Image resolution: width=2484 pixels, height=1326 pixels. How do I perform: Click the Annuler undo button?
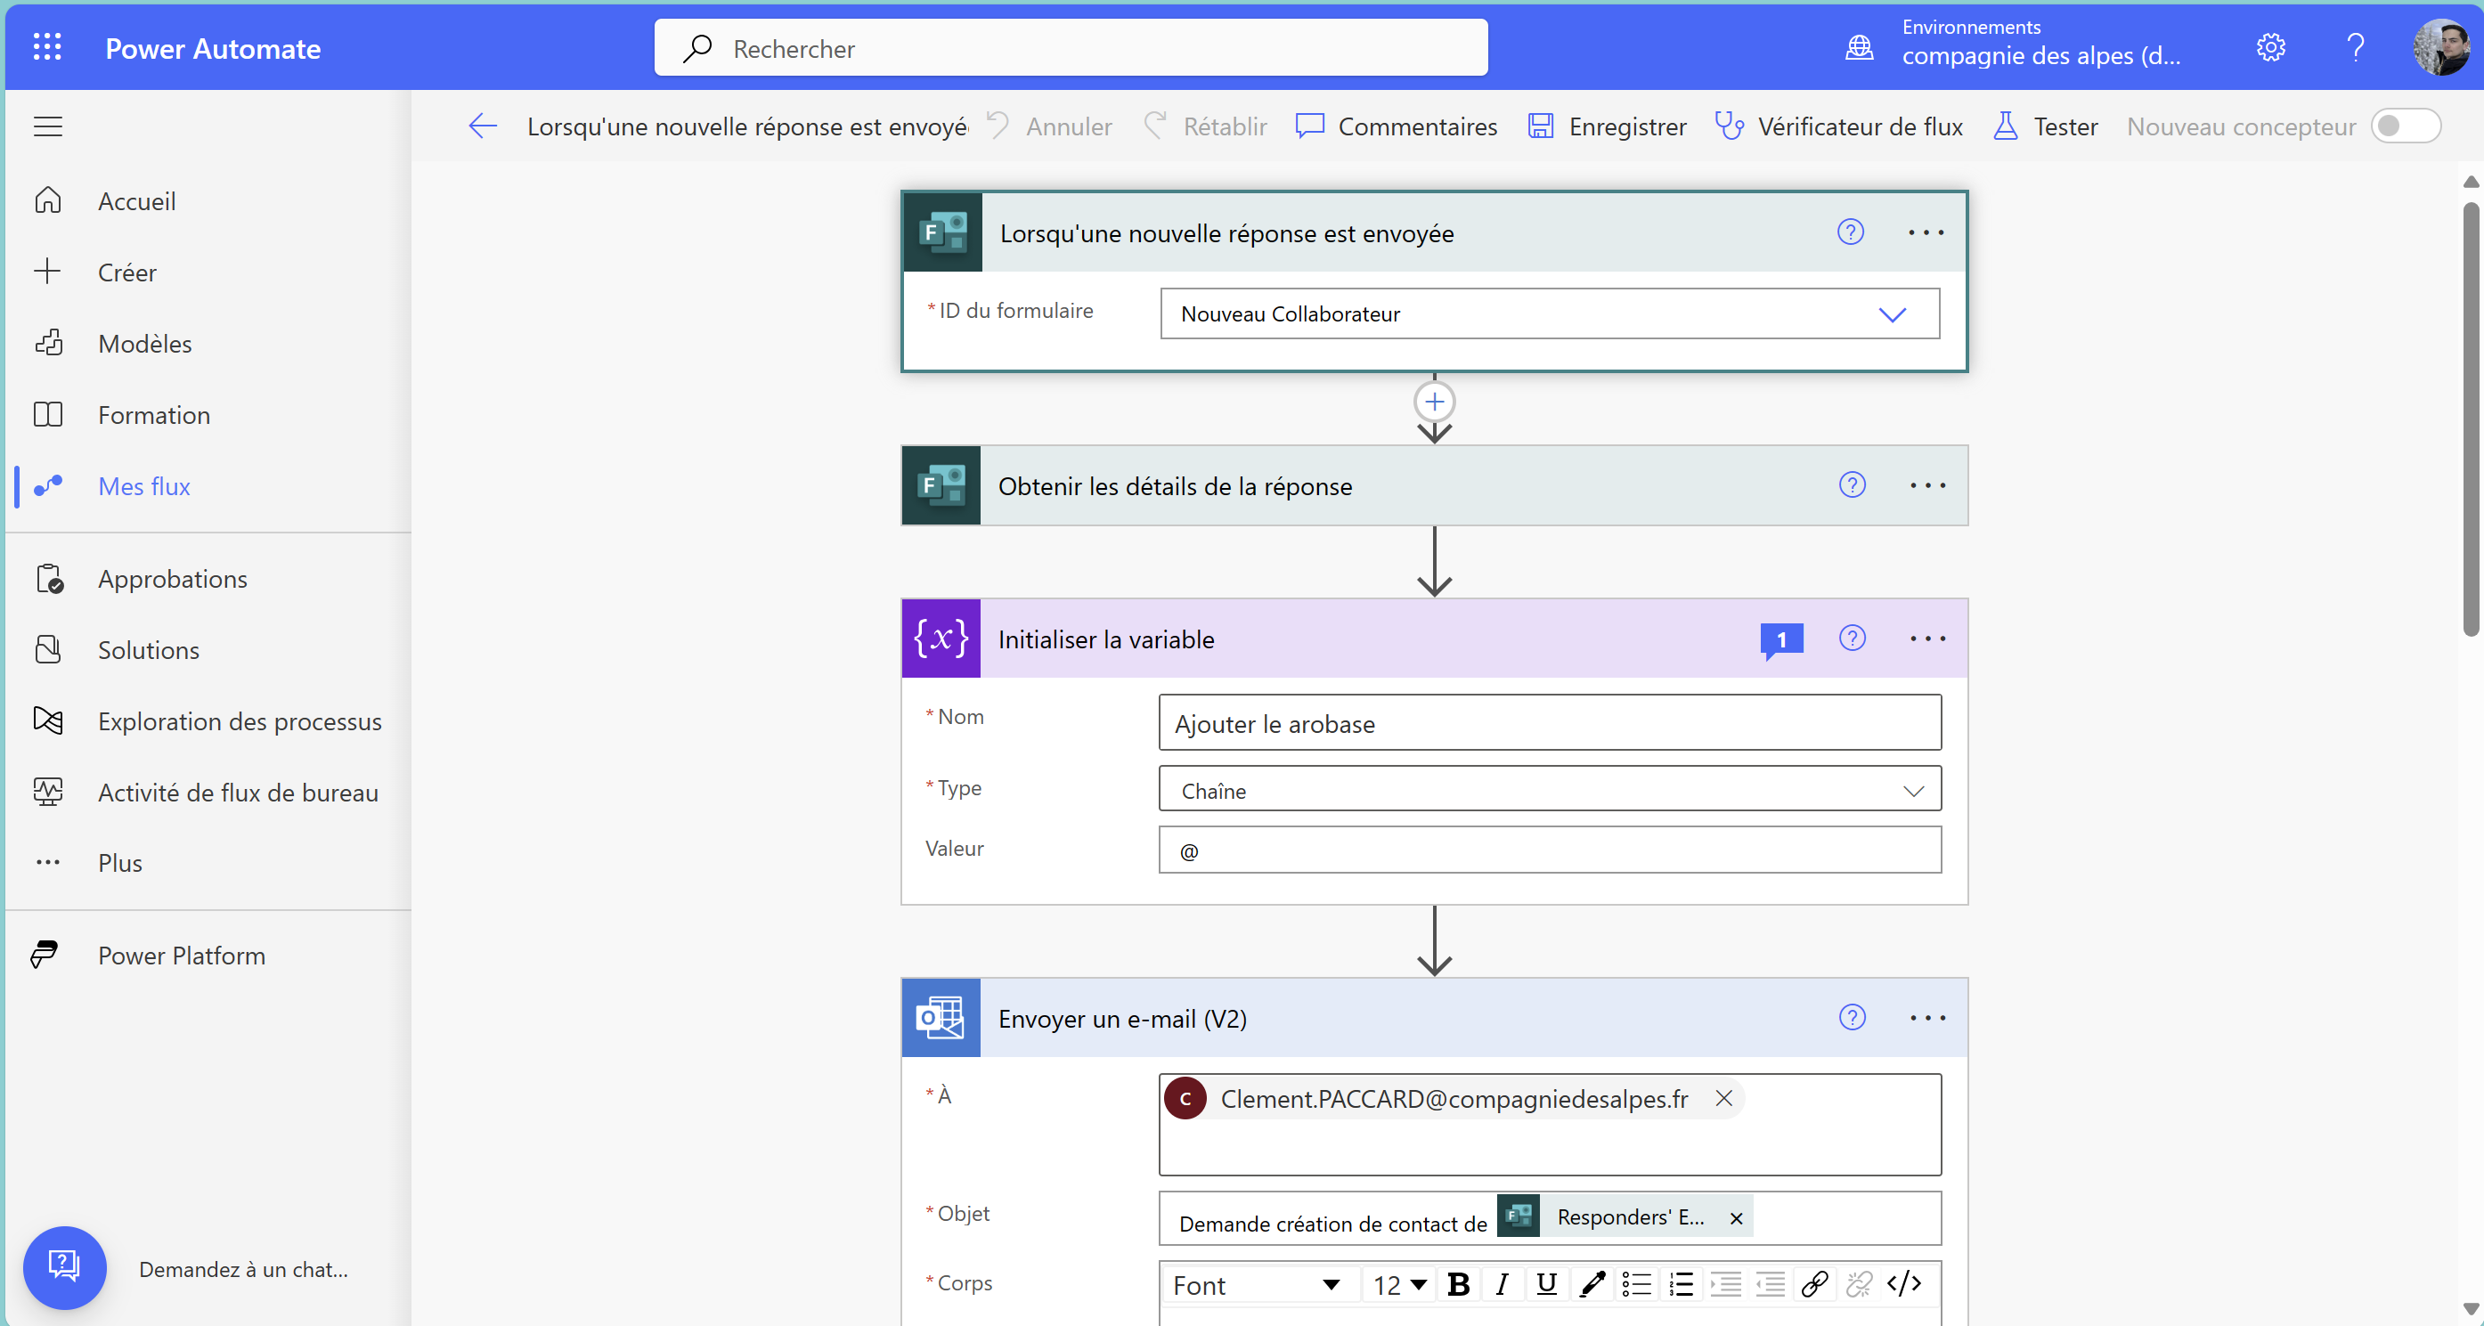click(x=1050, y=126)
